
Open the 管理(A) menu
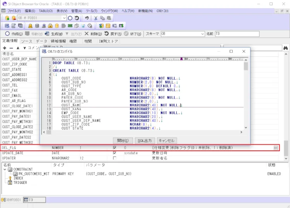77,11
